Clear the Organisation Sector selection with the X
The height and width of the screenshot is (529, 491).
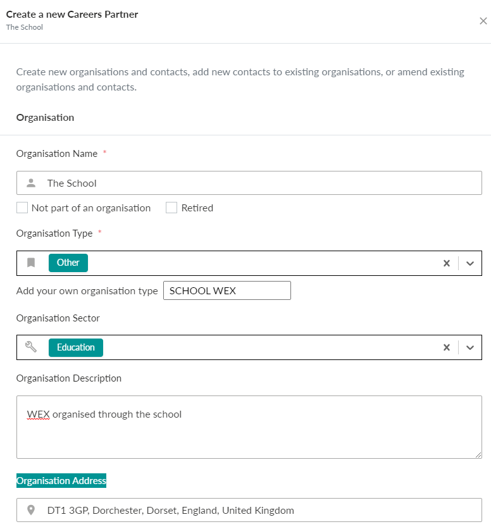tap(446, 347)
